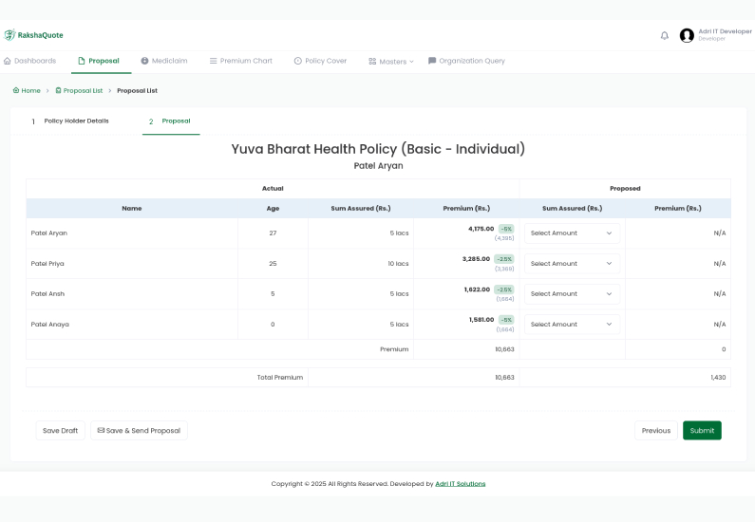Click the Previous button

pos(656,431)
